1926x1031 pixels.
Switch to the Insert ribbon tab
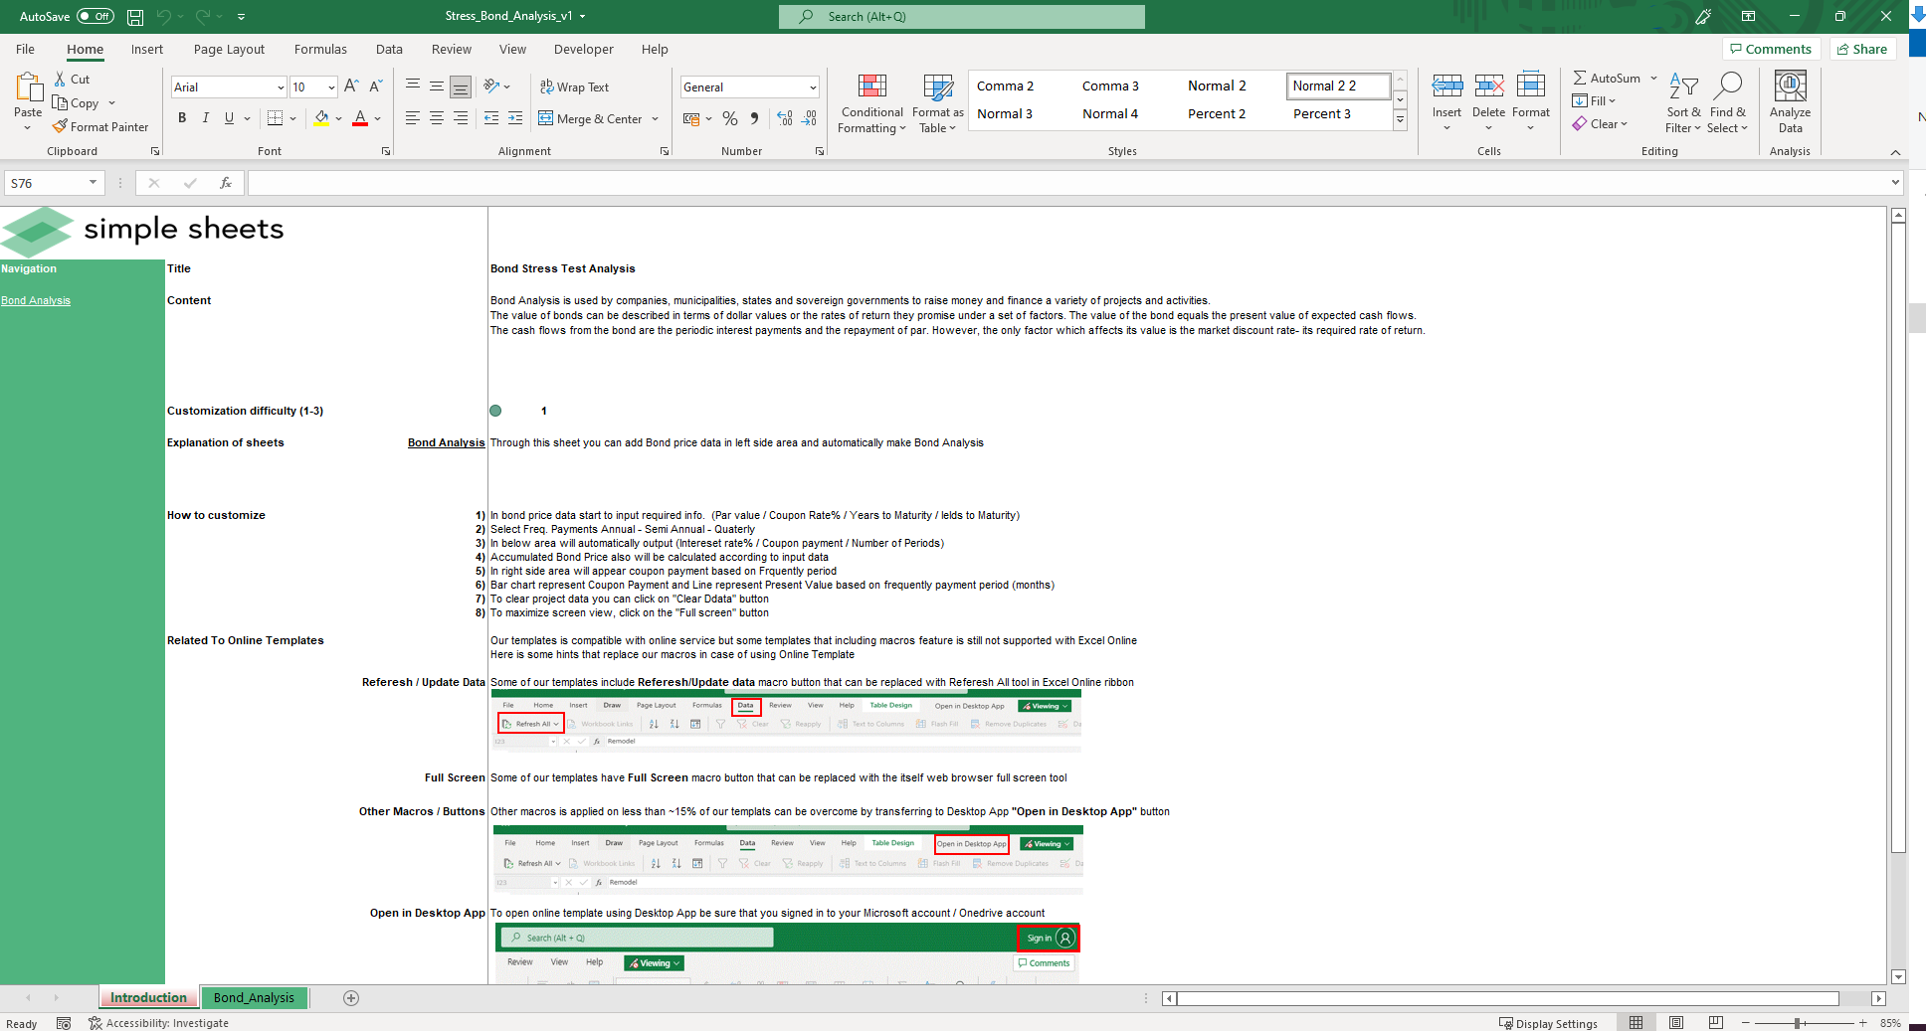tap(147, 49)
